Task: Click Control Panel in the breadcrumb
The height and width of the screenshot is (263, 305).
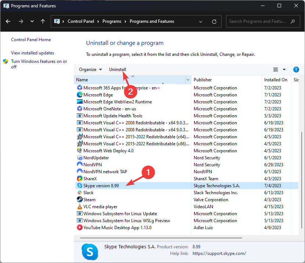Action: point(81,21)
